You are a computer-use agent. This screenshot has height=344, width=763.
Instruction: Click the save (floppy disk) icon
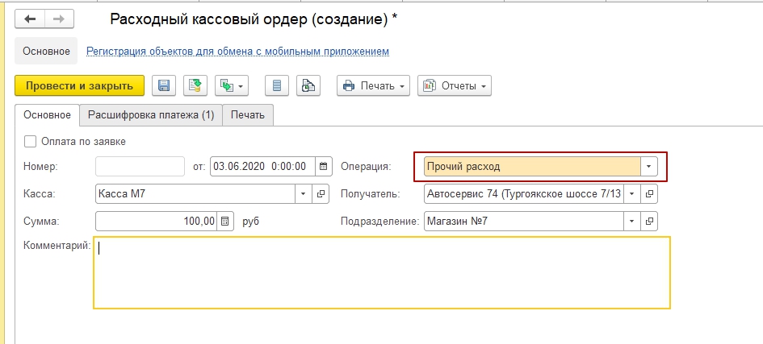[164, 86]
